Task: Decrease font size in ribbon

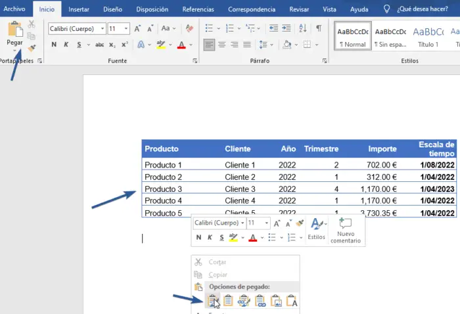Action: coord(150,29)
